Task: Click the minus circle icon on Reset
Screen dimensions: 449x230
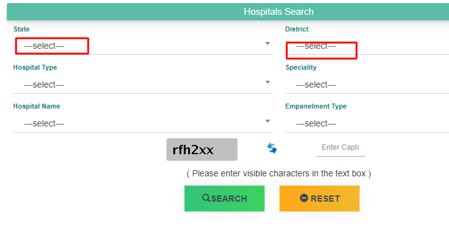Action: click(x=304, y=198)
